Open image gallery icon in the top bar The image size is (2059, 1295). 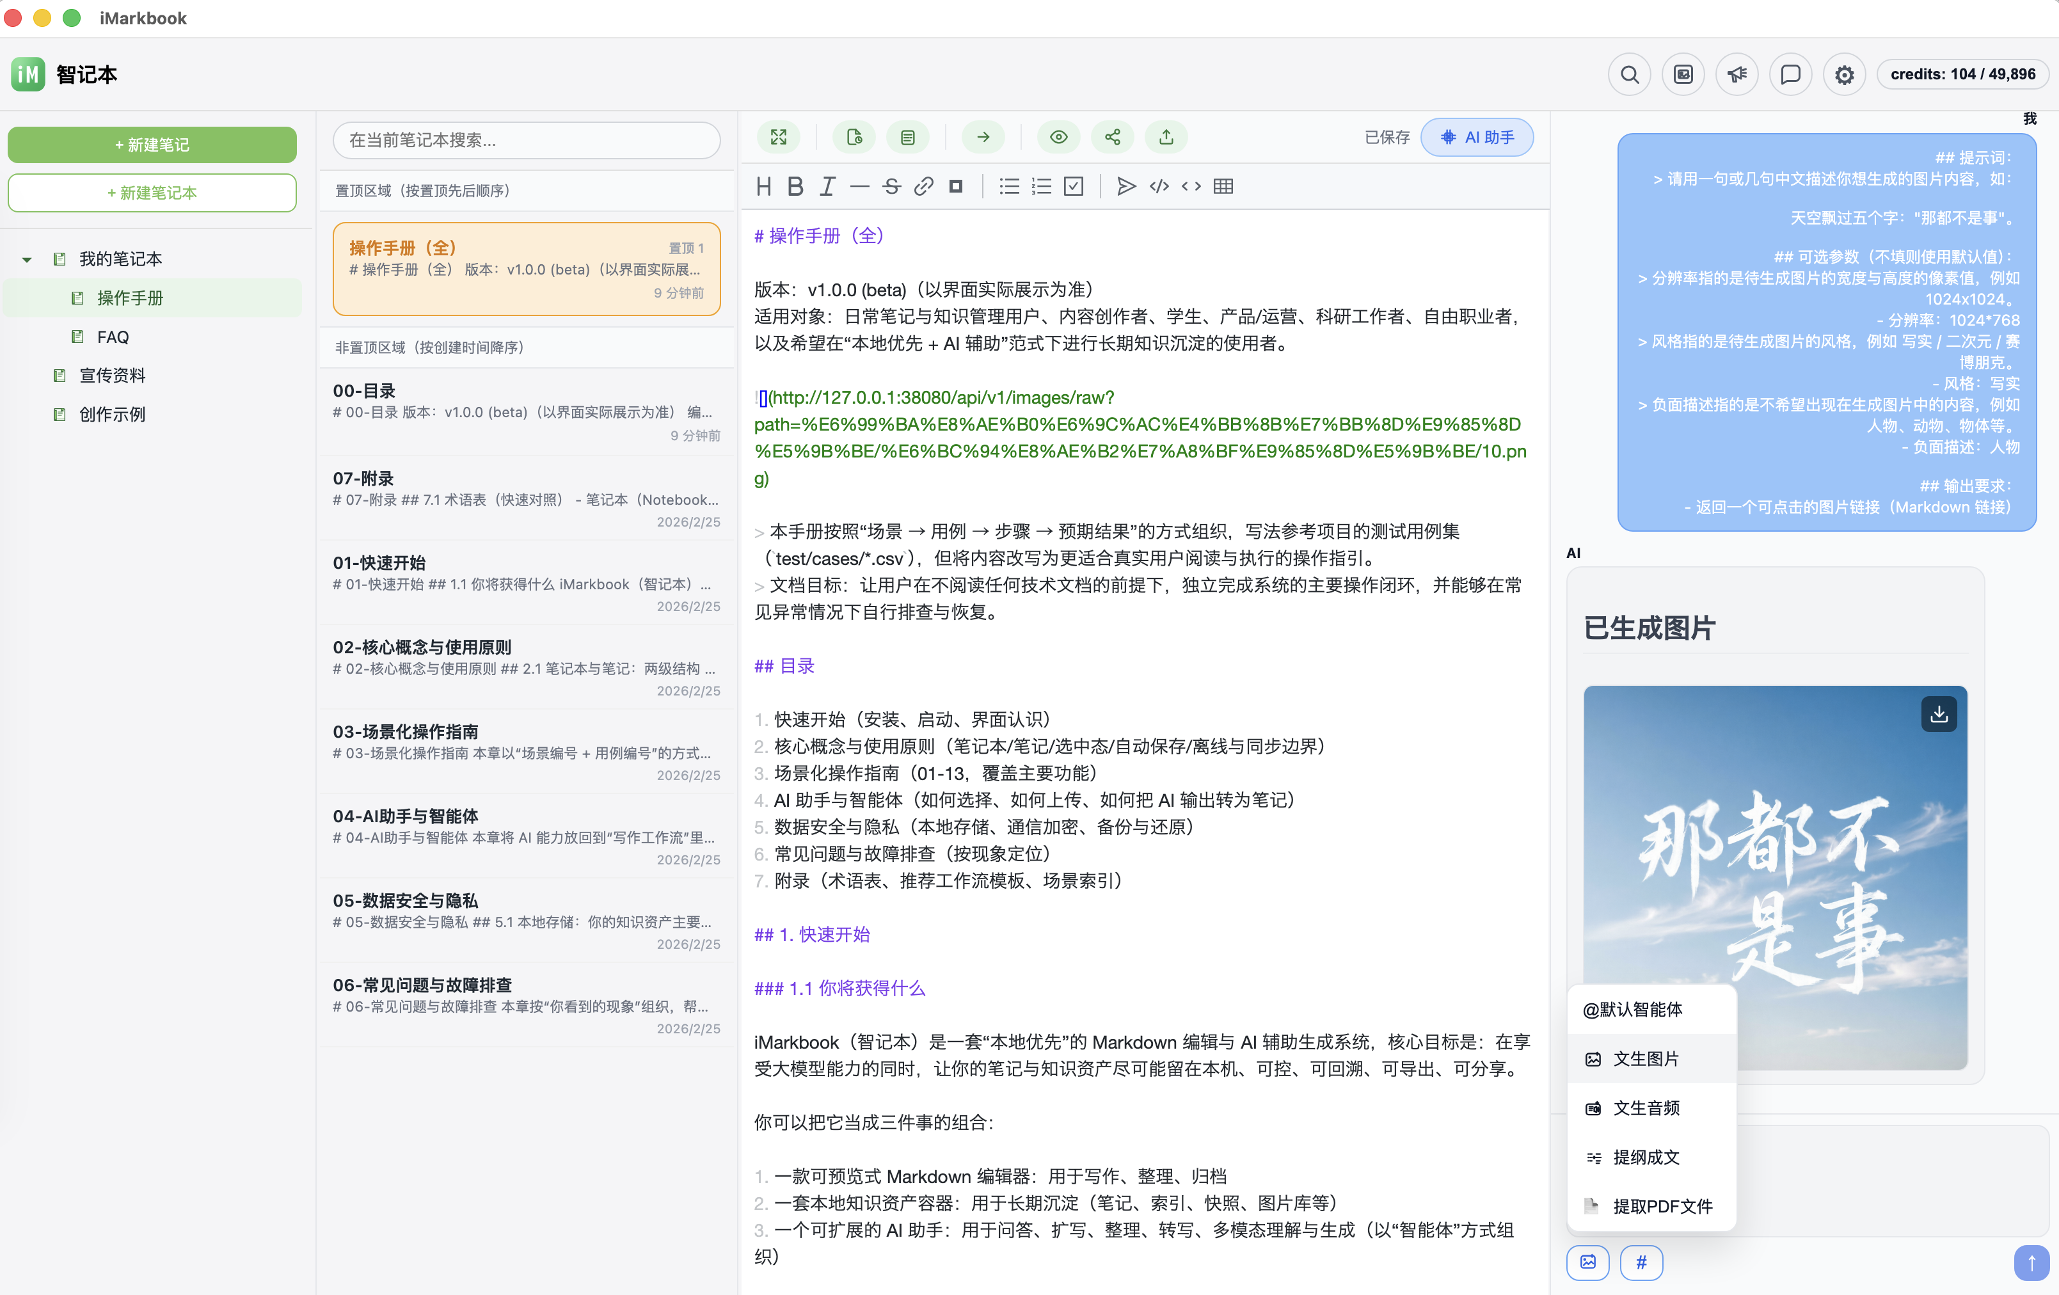(1683, 74)
